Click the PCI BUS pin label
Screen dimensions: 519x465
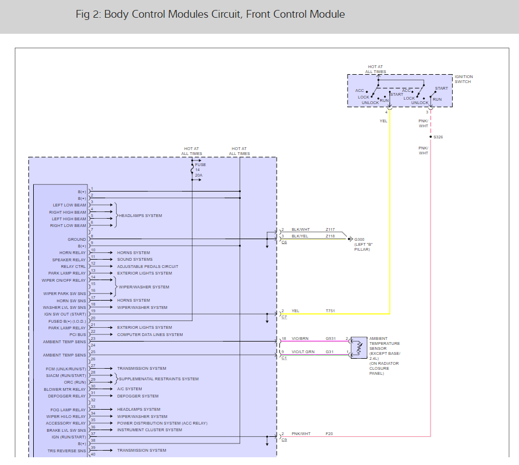pos(77,335)
